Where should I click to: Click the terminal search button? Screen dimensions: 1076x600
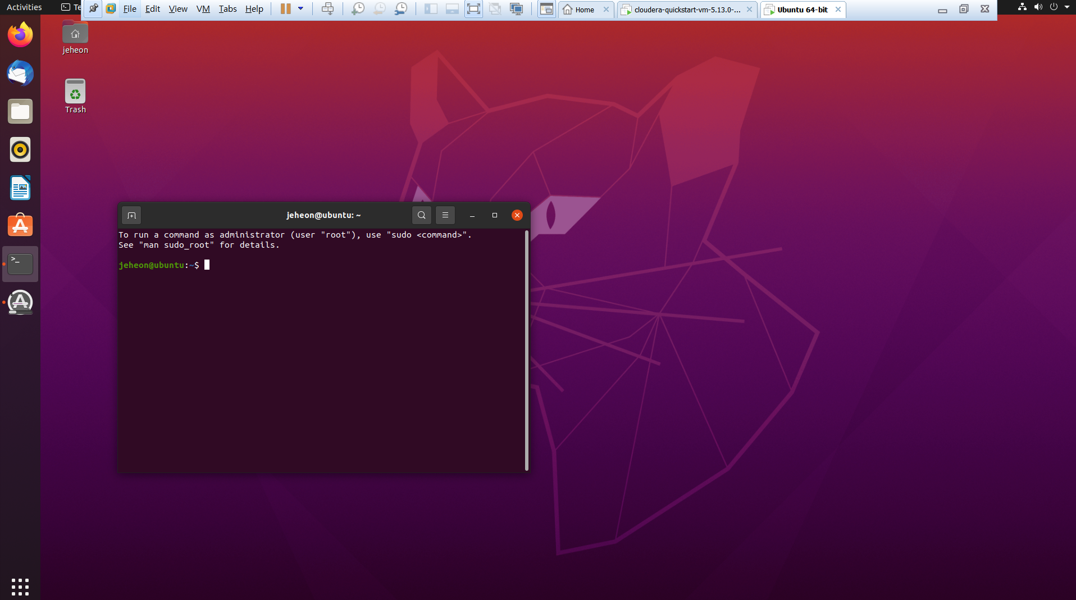coord(422,215)
